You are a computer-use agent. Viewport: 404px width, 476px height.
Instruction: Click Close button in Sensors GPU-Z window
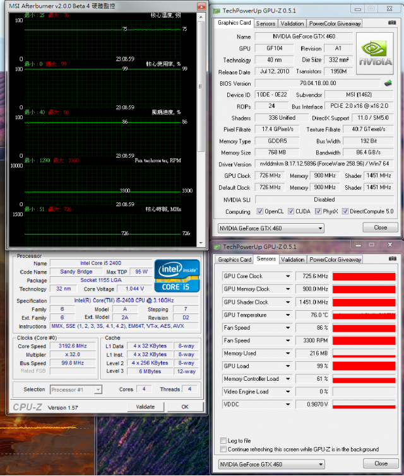pyautogui.click(x=381, y=463)
